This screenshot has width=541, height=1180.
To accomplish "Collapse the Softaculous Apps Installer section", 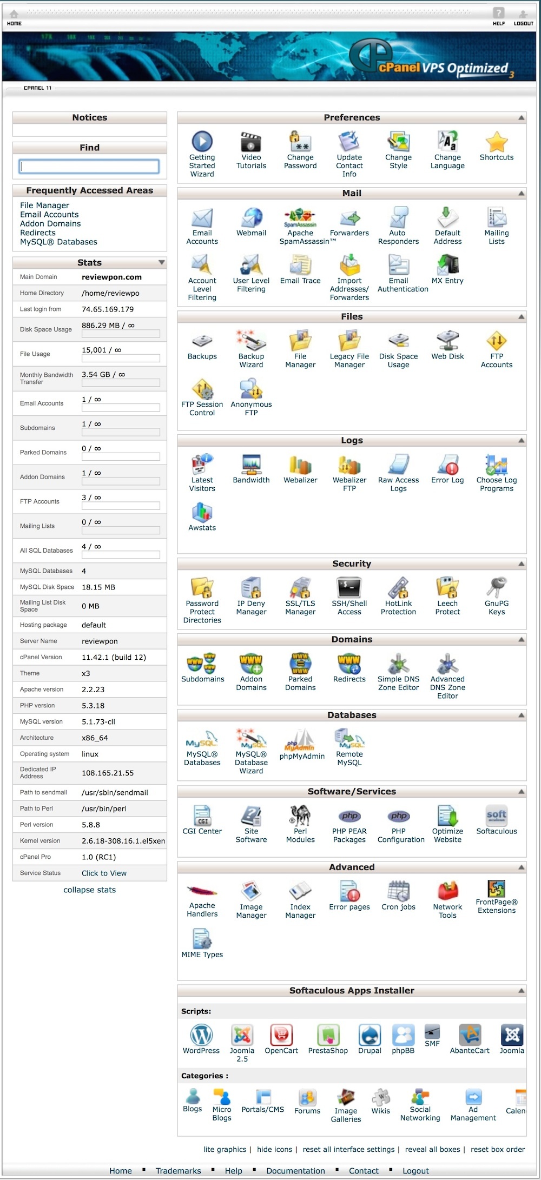I will pyautogui.click(x=522, y=990).
